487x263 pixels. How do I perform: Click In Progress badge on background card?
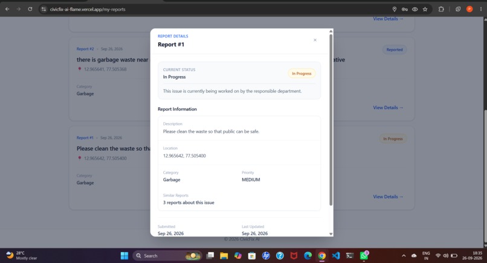click(393, 139)
